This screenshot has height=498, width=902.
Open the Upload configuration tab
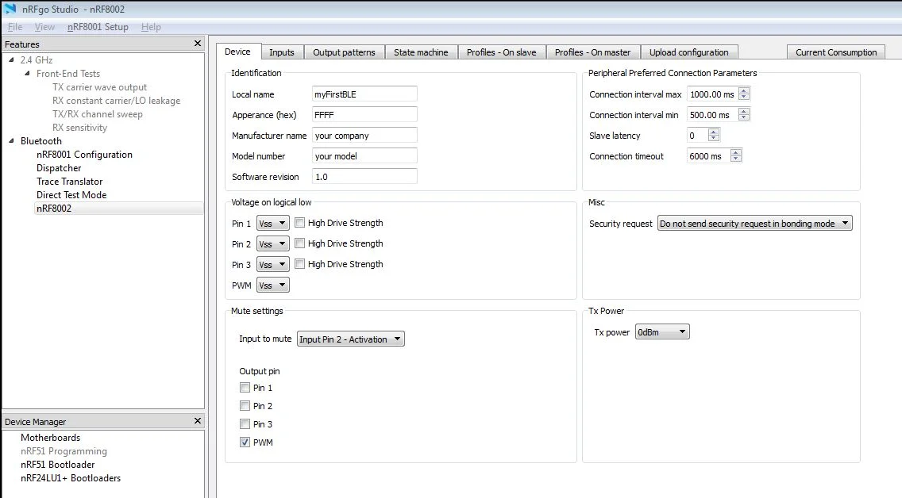[x=689, y=52]
